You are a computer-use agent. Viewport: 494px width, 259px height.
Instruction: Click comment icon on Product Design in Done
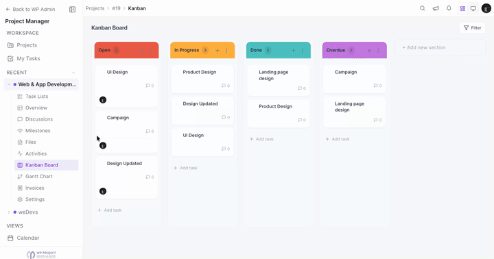coord(300,120)
